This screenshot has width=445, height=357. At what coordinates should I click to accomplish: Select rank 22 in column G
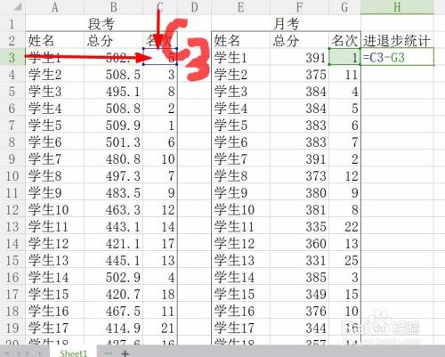(x=344, y=226)
